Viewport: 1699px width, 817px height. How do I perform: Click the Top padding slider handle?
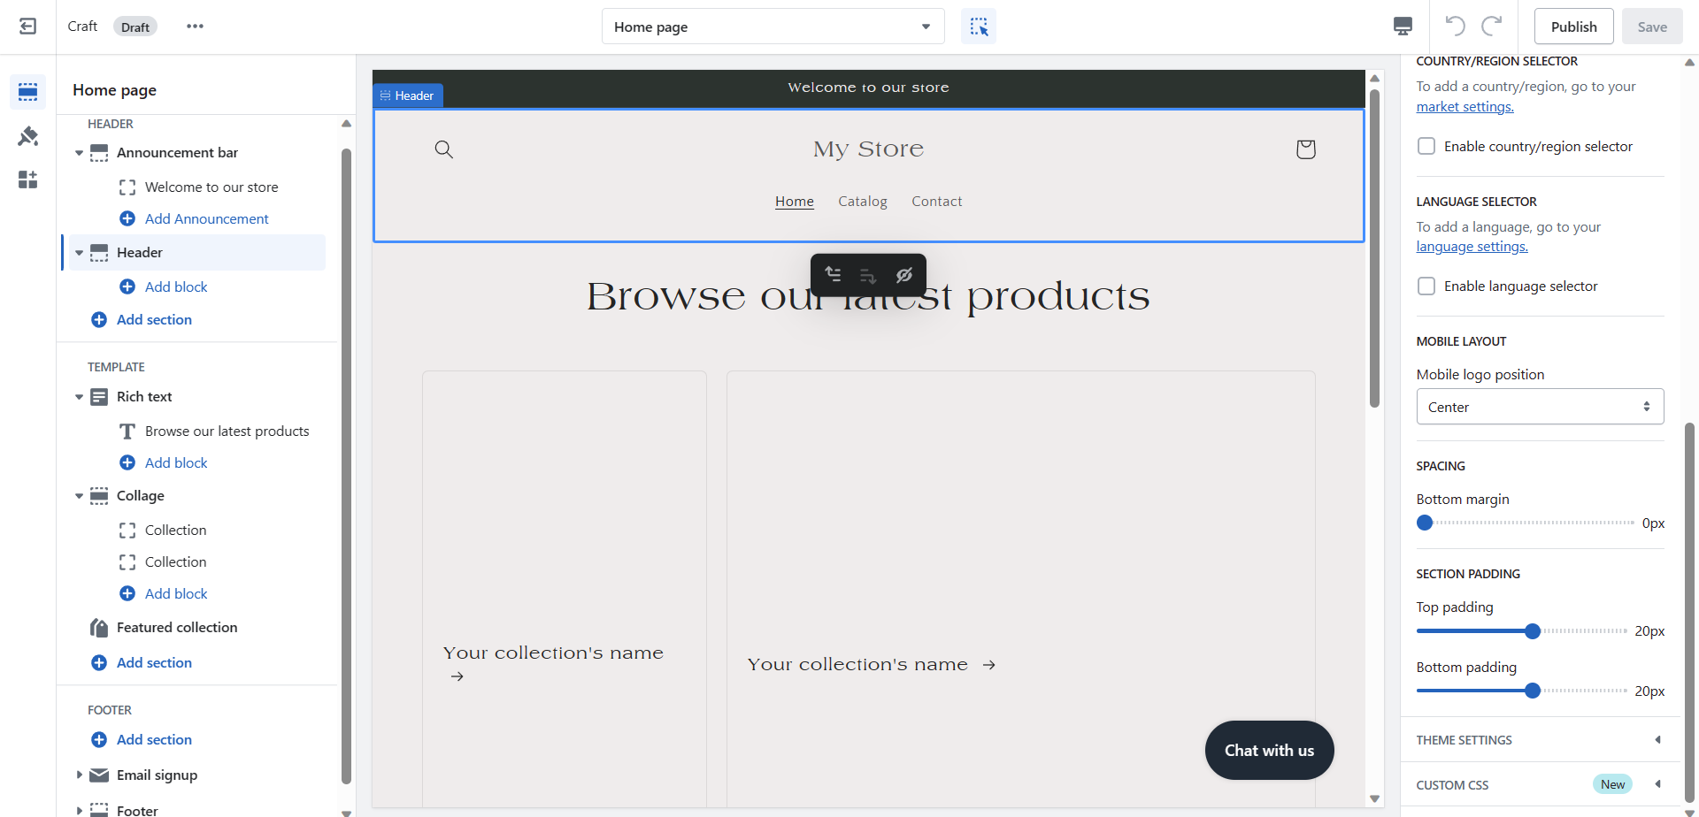[1533, 630]
